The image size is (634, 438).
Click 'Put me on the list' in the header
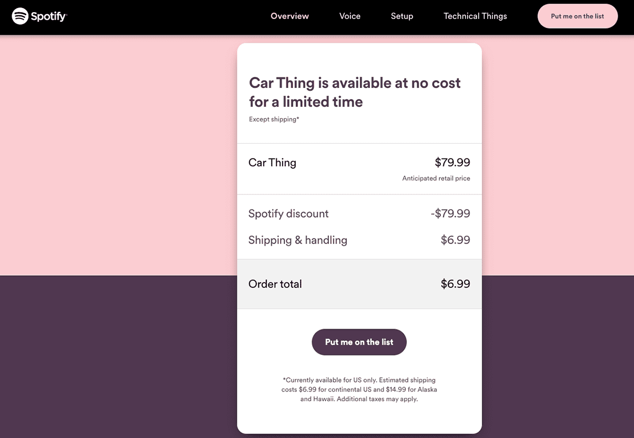(577, 16)
